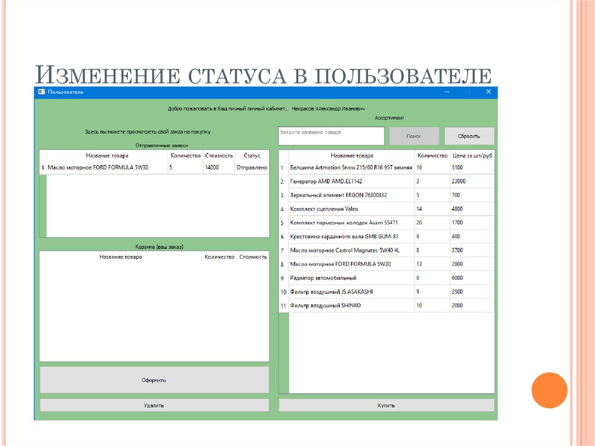Focus the product name search field
Screen dimensions: 595x446
[331, 136]
